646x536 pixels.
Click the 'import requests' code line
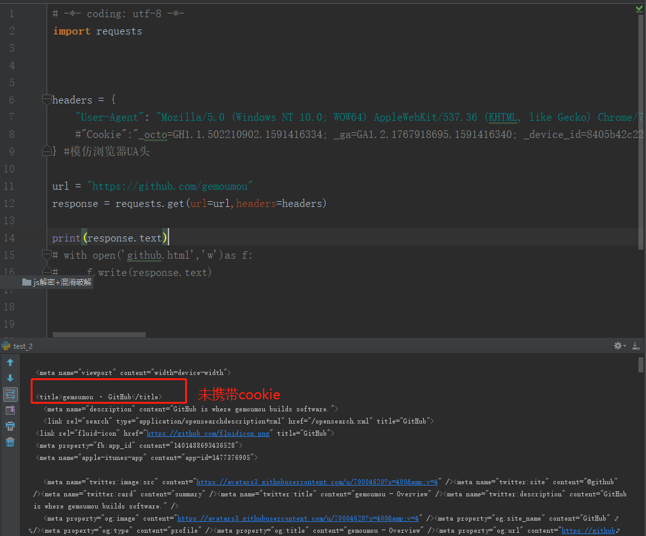tap(97, 31)
